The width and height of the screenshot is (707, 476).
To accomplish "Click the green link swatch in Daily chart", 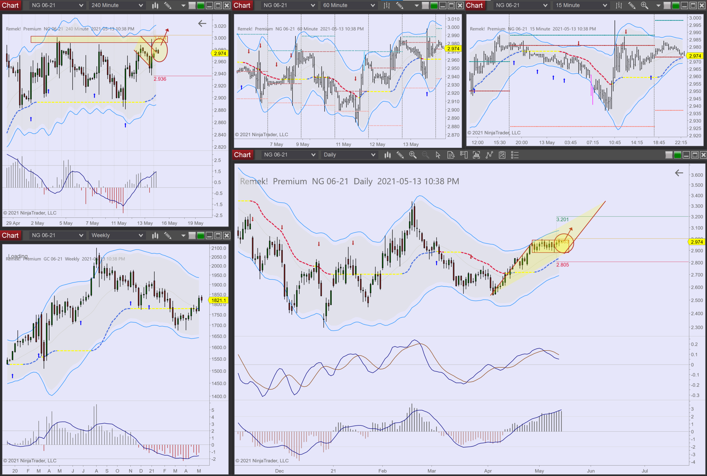I will (x=677, y=155).
